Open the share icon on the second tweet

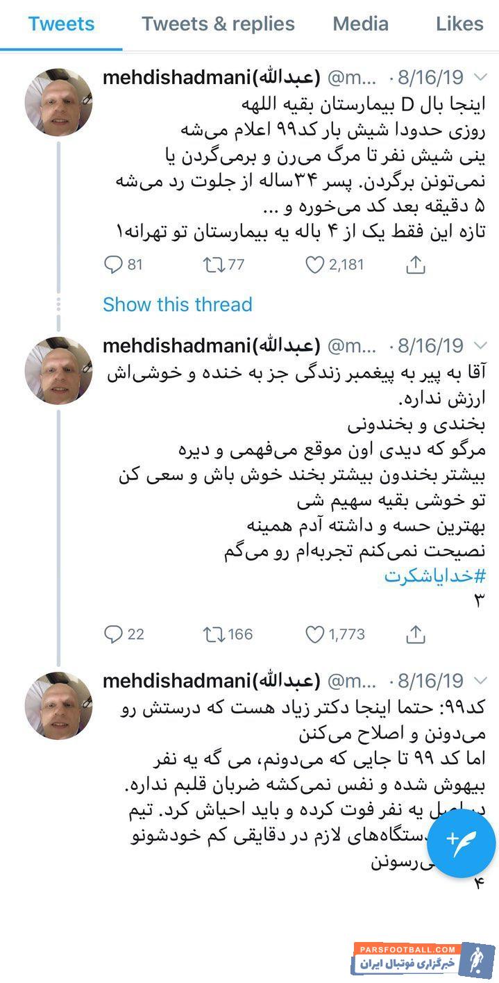[x=415, y=634]
